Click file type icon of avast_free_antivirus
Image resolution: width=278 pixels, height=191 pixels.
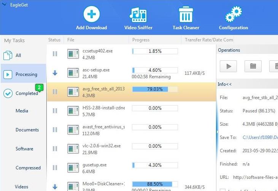tap(73, 130)
